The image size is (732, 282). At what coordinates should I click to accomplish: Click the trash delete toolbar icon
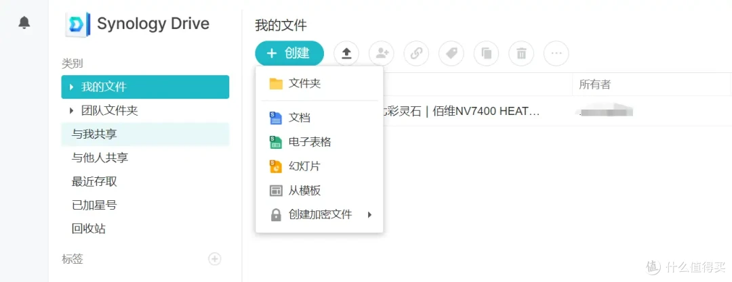[521, 53]
